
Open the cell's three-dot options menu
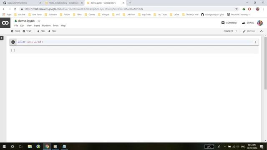[255, 42]
